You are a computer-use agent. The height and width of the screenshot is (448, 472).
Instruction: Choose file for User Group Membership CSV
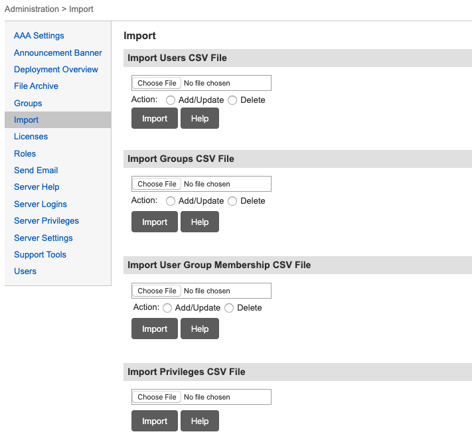tap(157, 291)
